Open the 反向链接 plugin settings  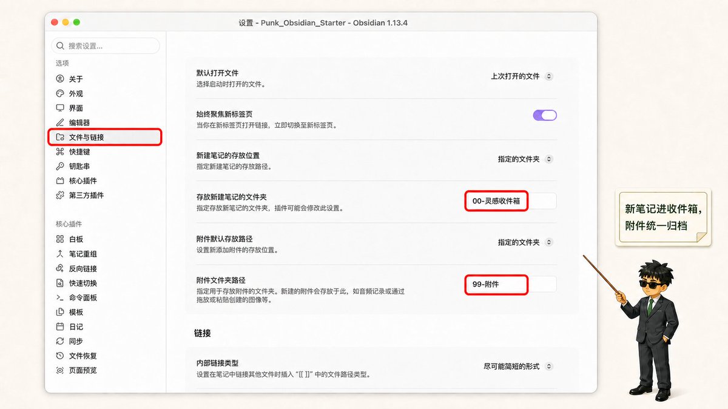(106, 268)
